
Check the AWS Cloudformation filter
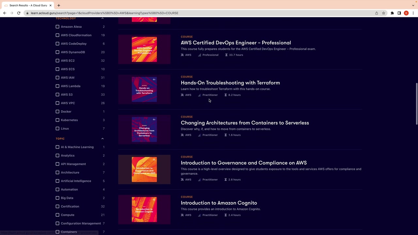point(57,35)
